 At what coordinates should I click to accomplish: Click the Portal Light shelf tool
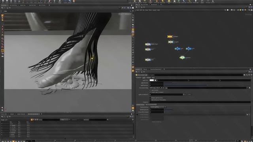pyautogui.click(x=190, y=2)
